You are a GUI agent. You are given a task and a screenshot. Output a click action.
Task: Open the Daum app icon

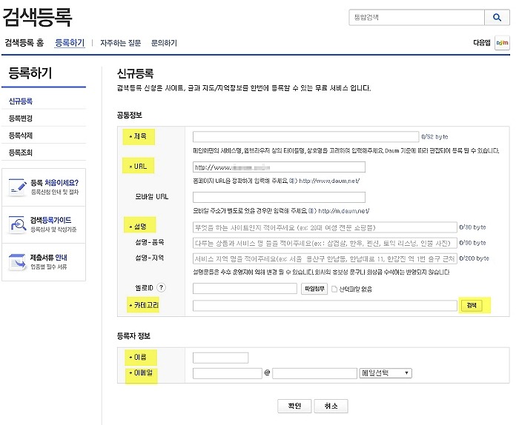click(x=502, y=43)
